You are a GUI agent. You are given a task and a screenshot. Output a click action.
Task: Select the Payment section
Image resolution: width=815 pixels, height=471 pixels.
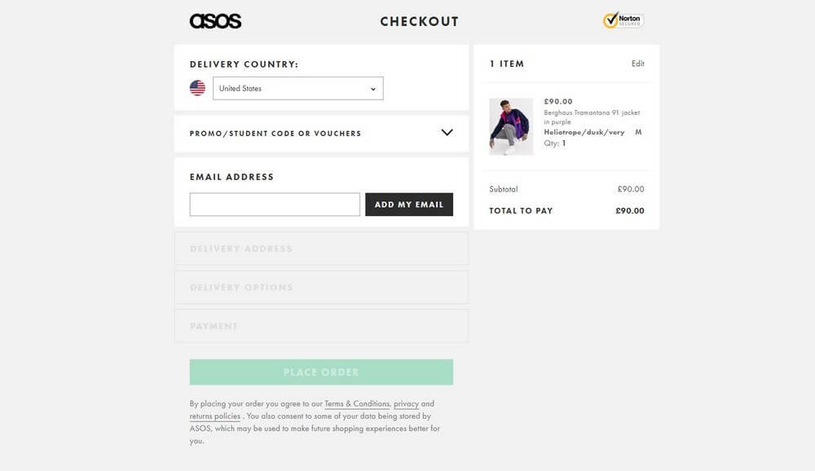pyautogui.click(x=320, y=325)
